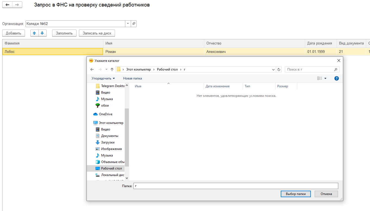Viewport: 370px width, 211px height.
Task: Click the dialog's forward arrow
Action: [x=100, y=69]
